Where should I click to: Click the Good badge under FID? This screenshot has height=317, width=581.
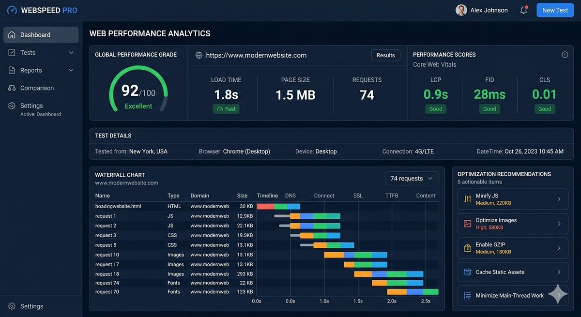pos(489,109)
